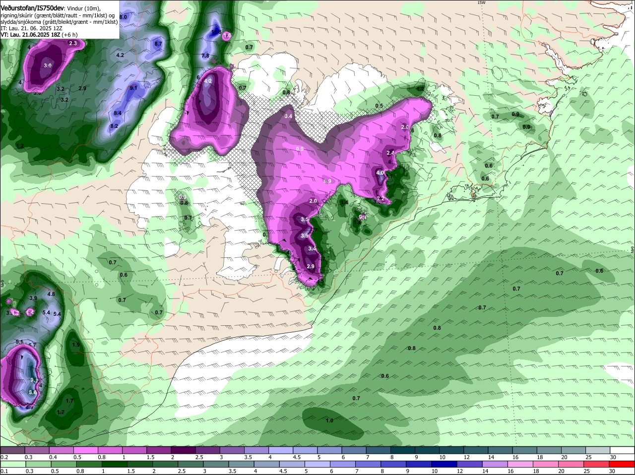Click the 2.3 value on the map

(x=73, y=44)
